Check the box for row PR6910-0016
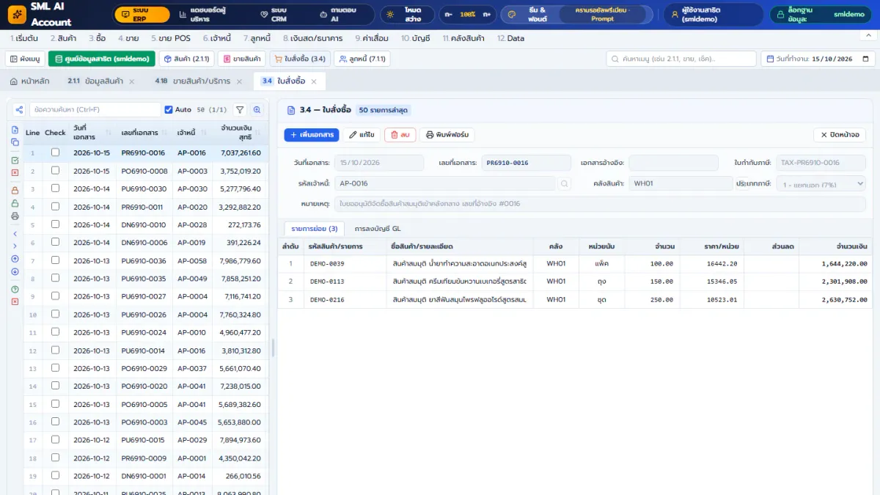Viewport: 880px width, 495px height. 55,153
